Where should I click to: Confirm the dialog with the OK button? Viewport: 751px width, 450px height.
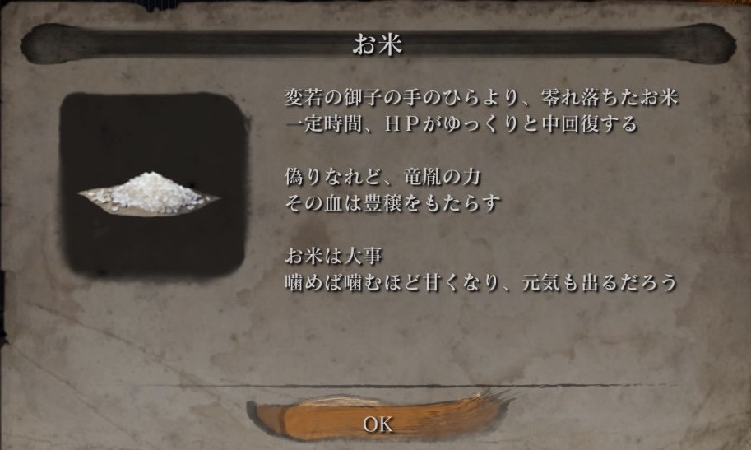pos(378,424)
